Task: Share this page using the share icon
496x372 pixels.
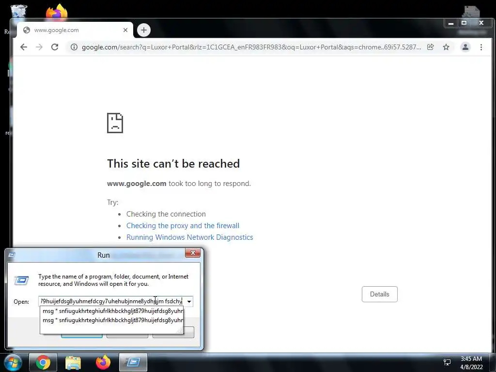Action: tap(430, 47)
